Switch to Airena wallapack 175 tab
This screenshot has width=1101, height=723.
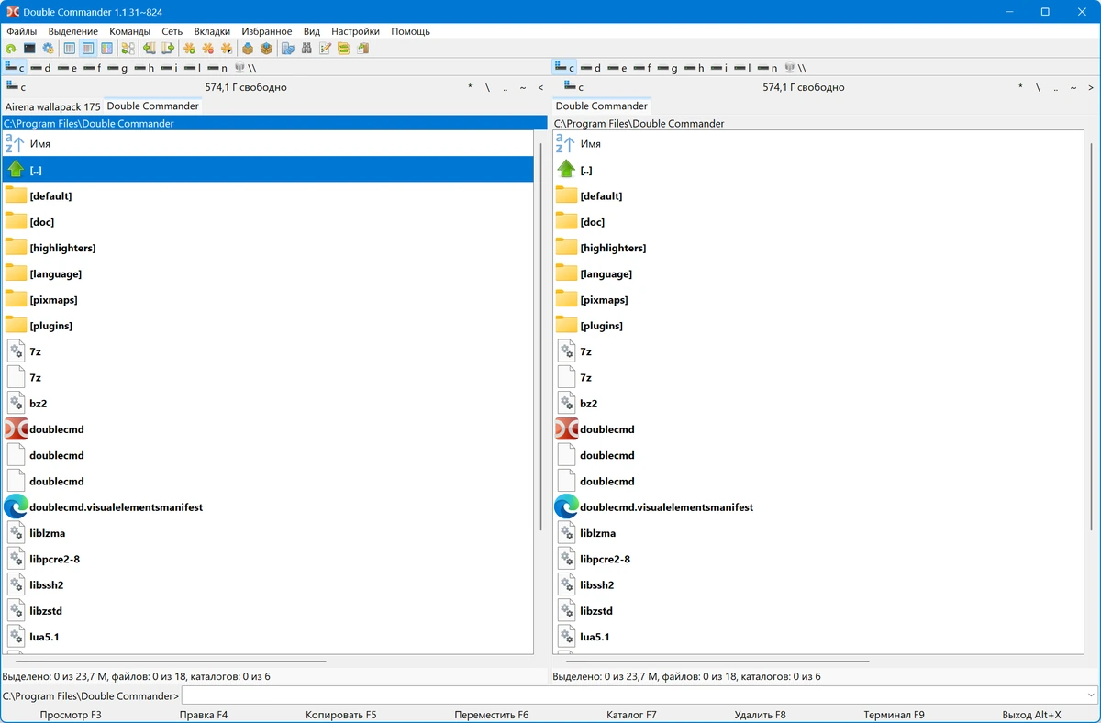tap(52, 106)
